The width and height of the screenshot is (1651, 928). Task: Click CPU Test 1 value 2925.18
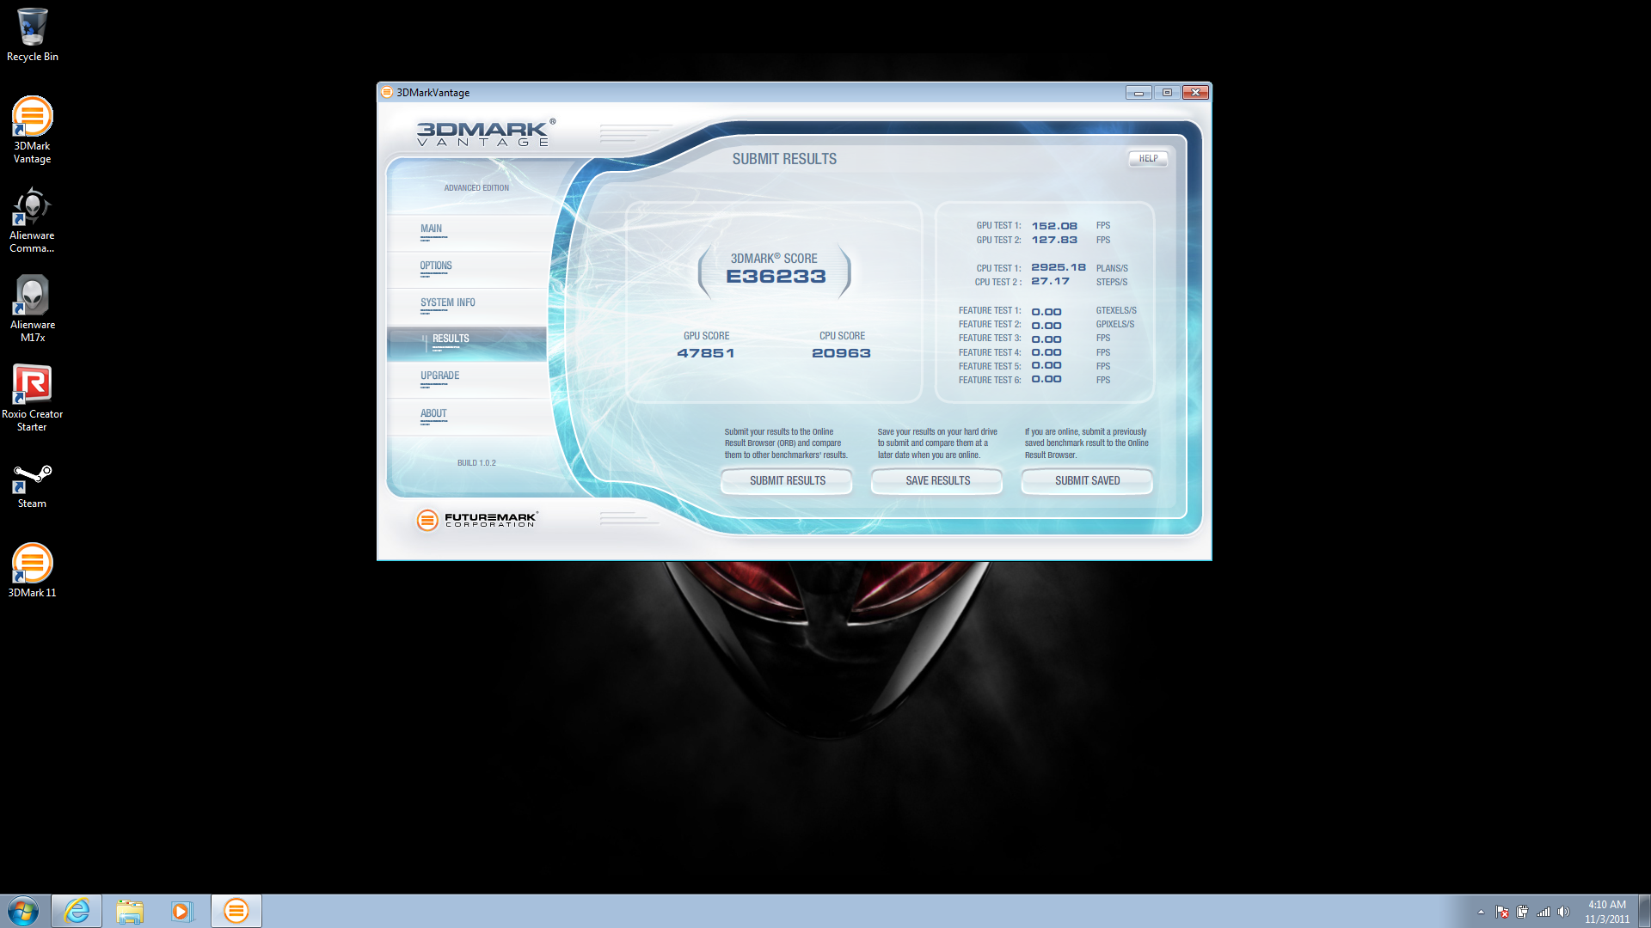(1059, 267)
